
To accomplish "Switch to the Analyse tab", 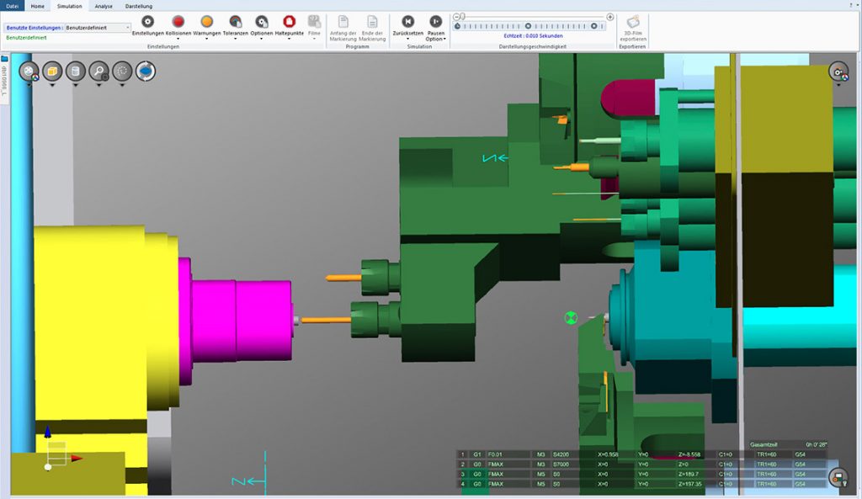I will (104, 6).
